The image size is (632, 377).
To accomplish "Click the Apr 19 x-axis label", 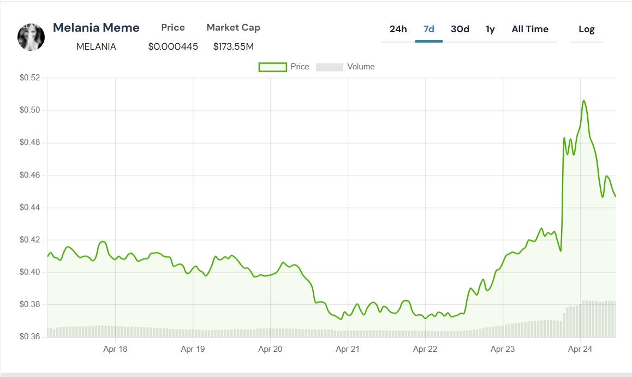I will 193,349.
